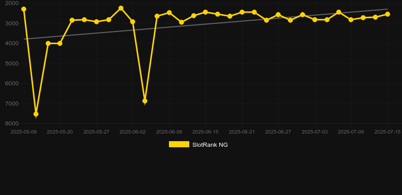Image resolution: width=402 pixels, height=195 pixels.
Task: Toggle the SlotRank NG legend label
Action: pos(210,145)
